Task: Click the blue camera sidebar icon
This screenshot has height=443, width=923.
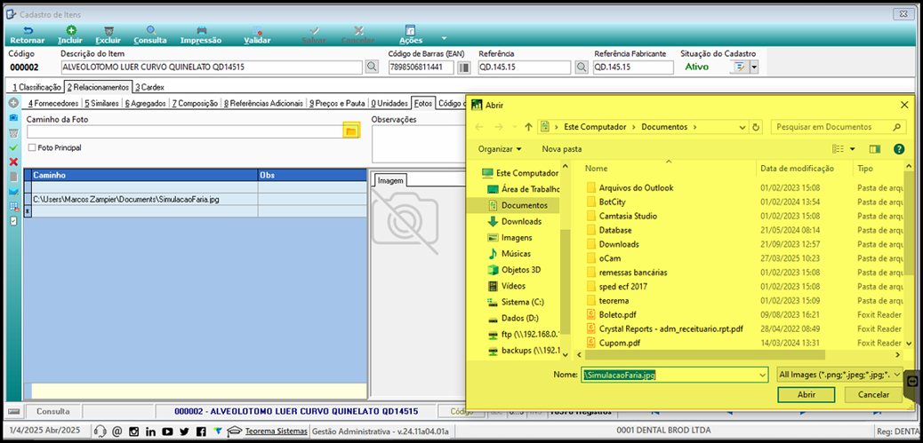Action: tap(13, 117)
